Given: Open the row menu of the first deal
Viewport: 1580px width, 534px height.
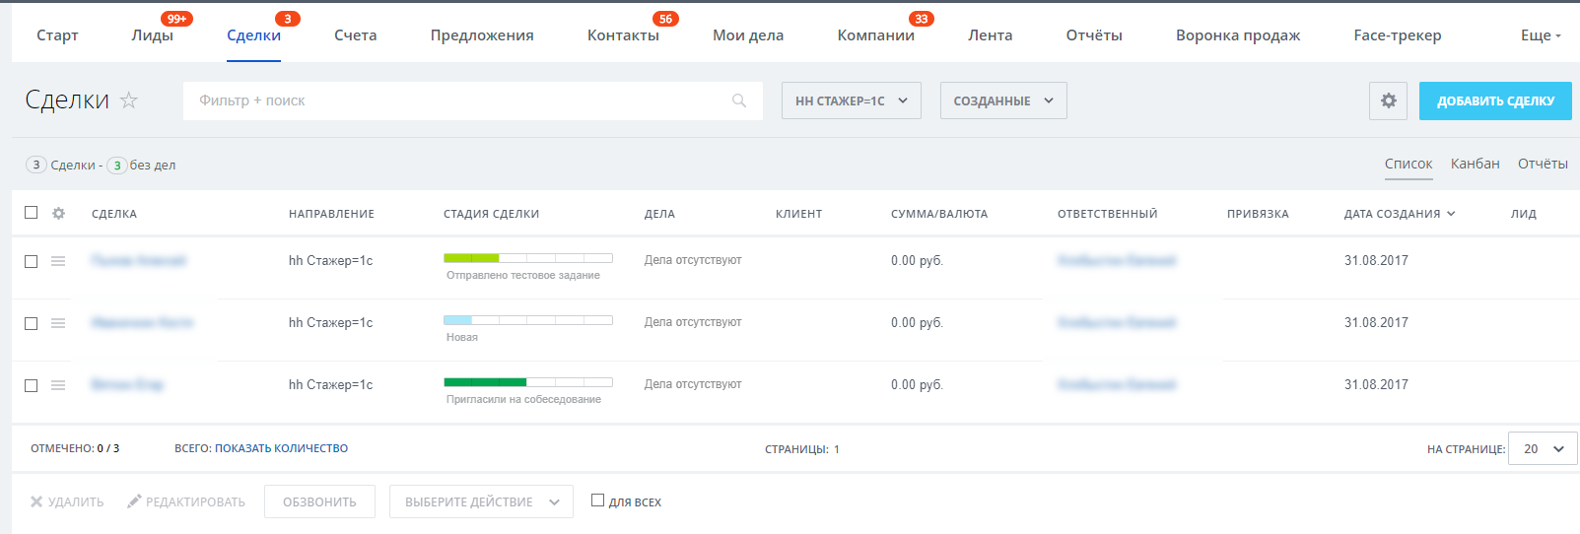Looking at the screenshot, I should [x=58, y=261].
